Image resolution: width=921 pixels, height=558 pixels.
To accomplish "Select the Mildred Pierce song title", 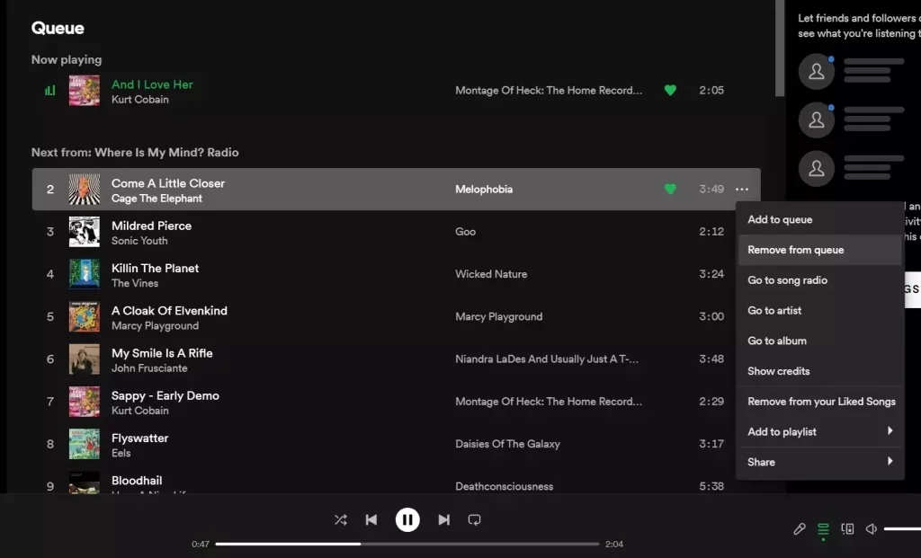I will click(x=151, y=226).
